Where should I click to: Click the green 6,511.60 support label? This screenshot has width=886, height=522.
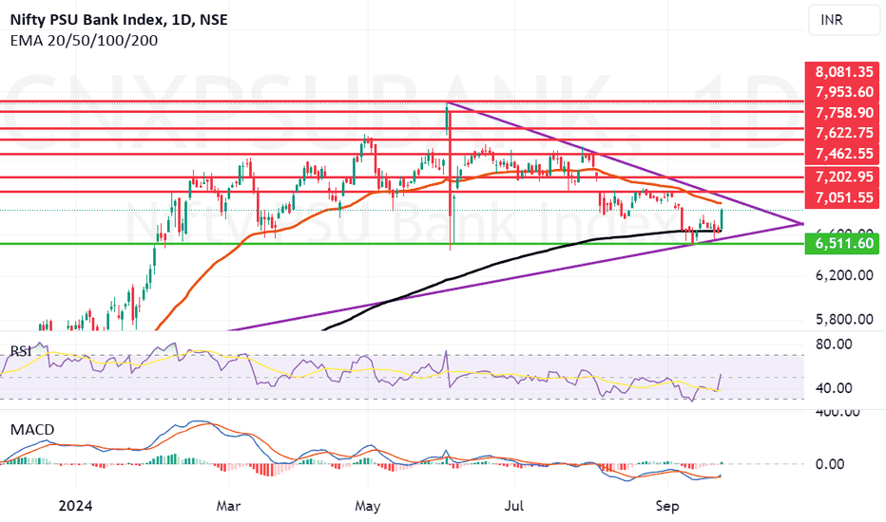pos(842,243)
